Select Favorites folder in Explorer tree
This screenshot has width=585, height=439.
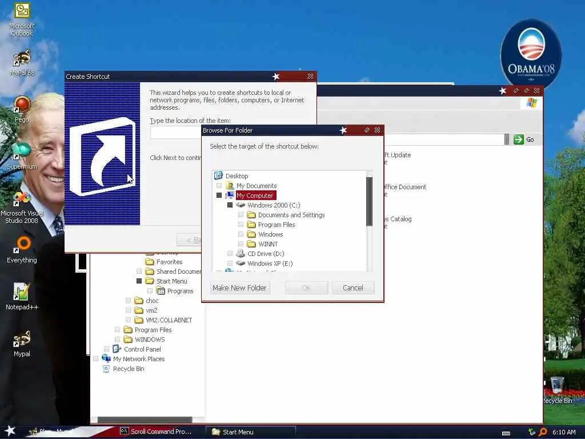pyautogui.click(x=169, y=262)
